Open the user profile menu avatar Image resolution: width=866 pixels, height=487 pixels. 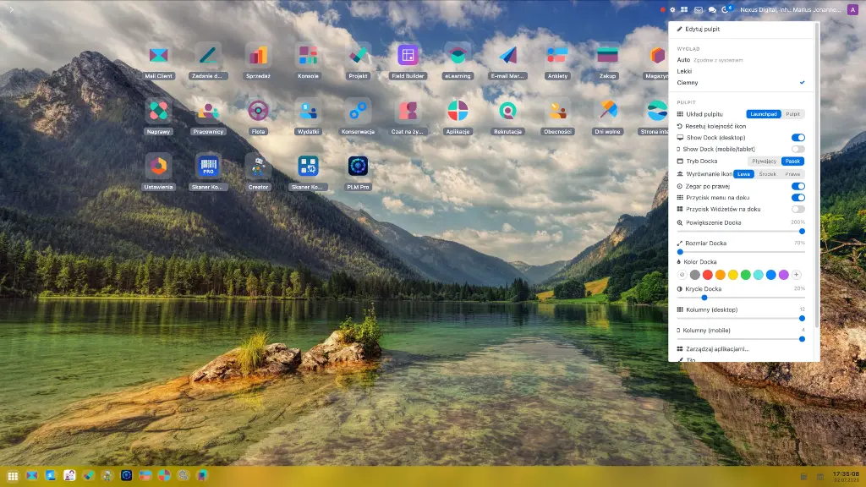pyautogui.click(x=852, y=9)
